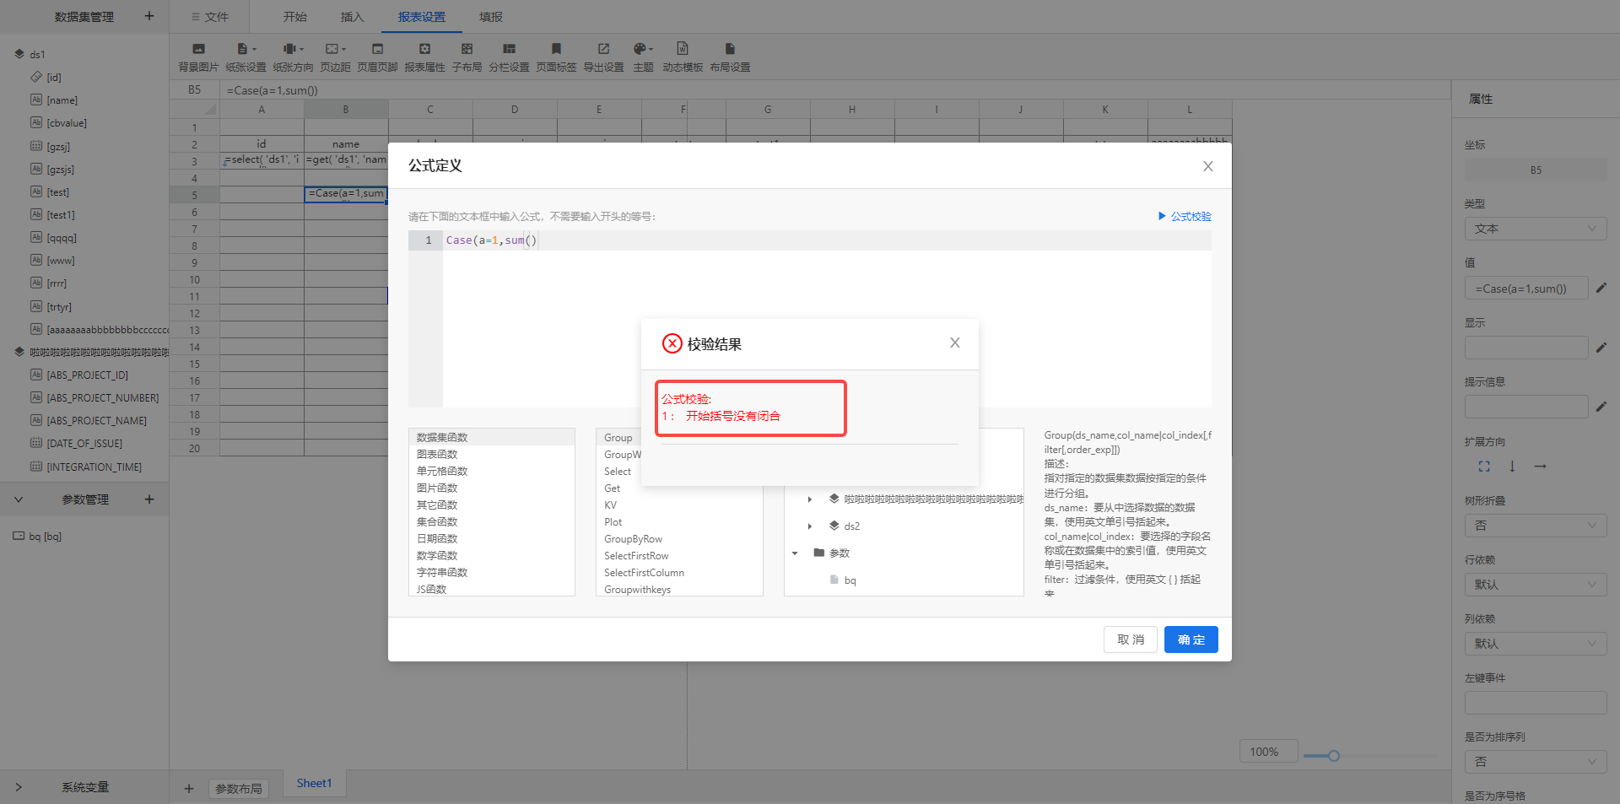Close the 校验结果 popup
Screen dimensions: 1620x804
(x=954, y=343)
